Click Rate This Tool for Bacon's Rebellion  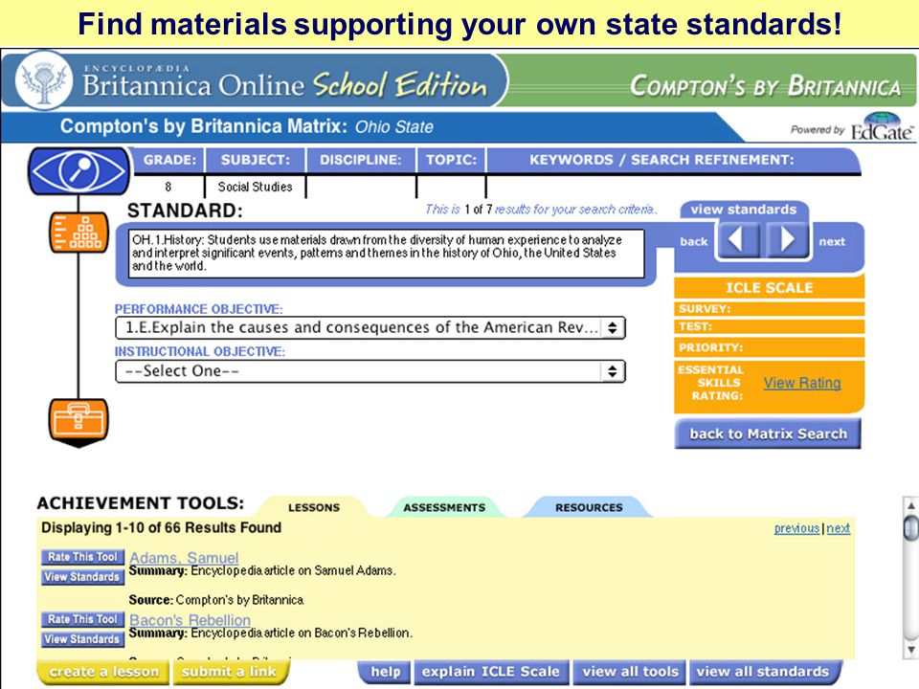(82, 619)
